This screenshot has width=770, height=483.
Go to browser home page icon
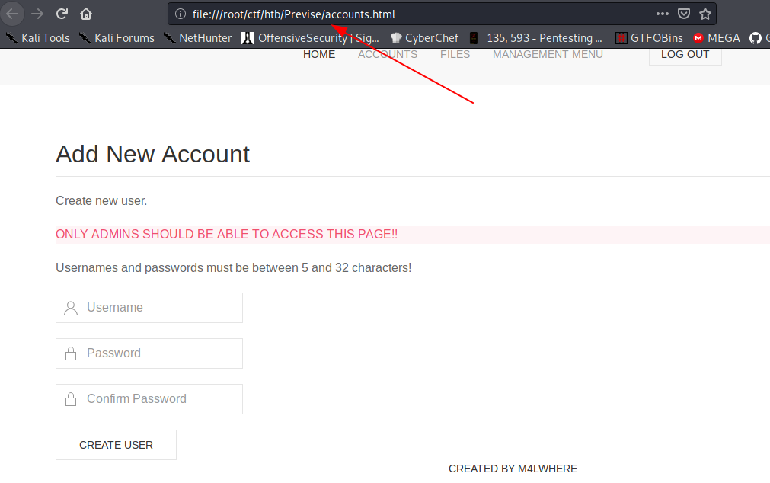(86, 14)
